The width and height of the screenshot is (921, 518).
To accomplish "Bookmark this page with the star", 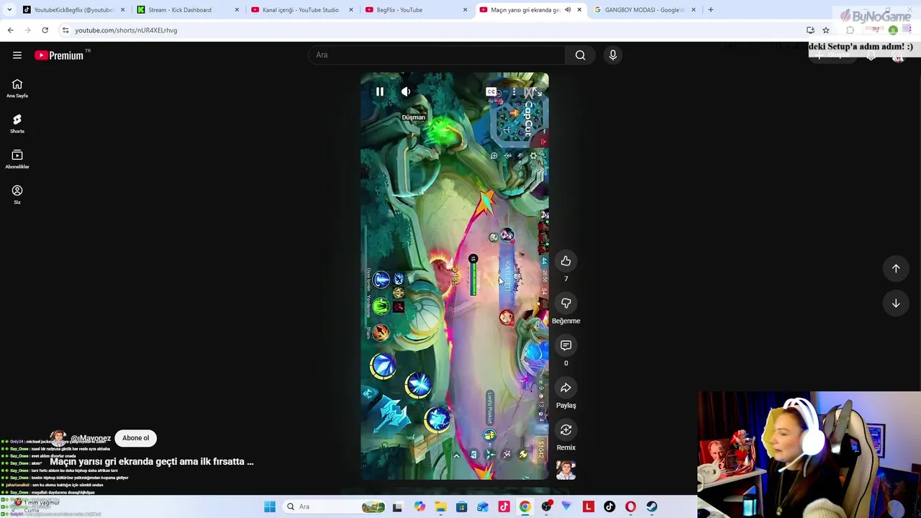I will [826, 30].
